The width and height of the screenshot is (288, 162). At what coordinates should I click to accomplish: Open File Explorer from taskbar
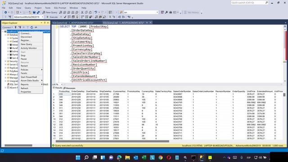pos(127,157)
